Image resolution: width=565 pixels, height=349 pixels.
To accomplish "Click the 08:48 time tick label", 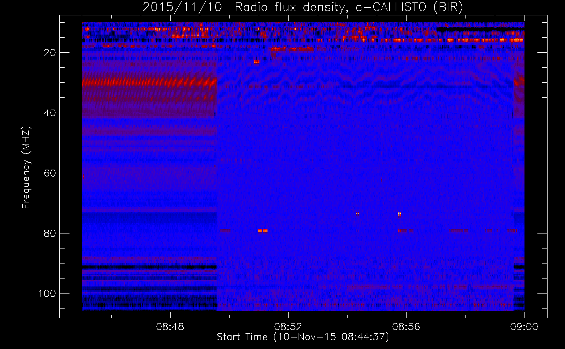I will coord(170,327).
